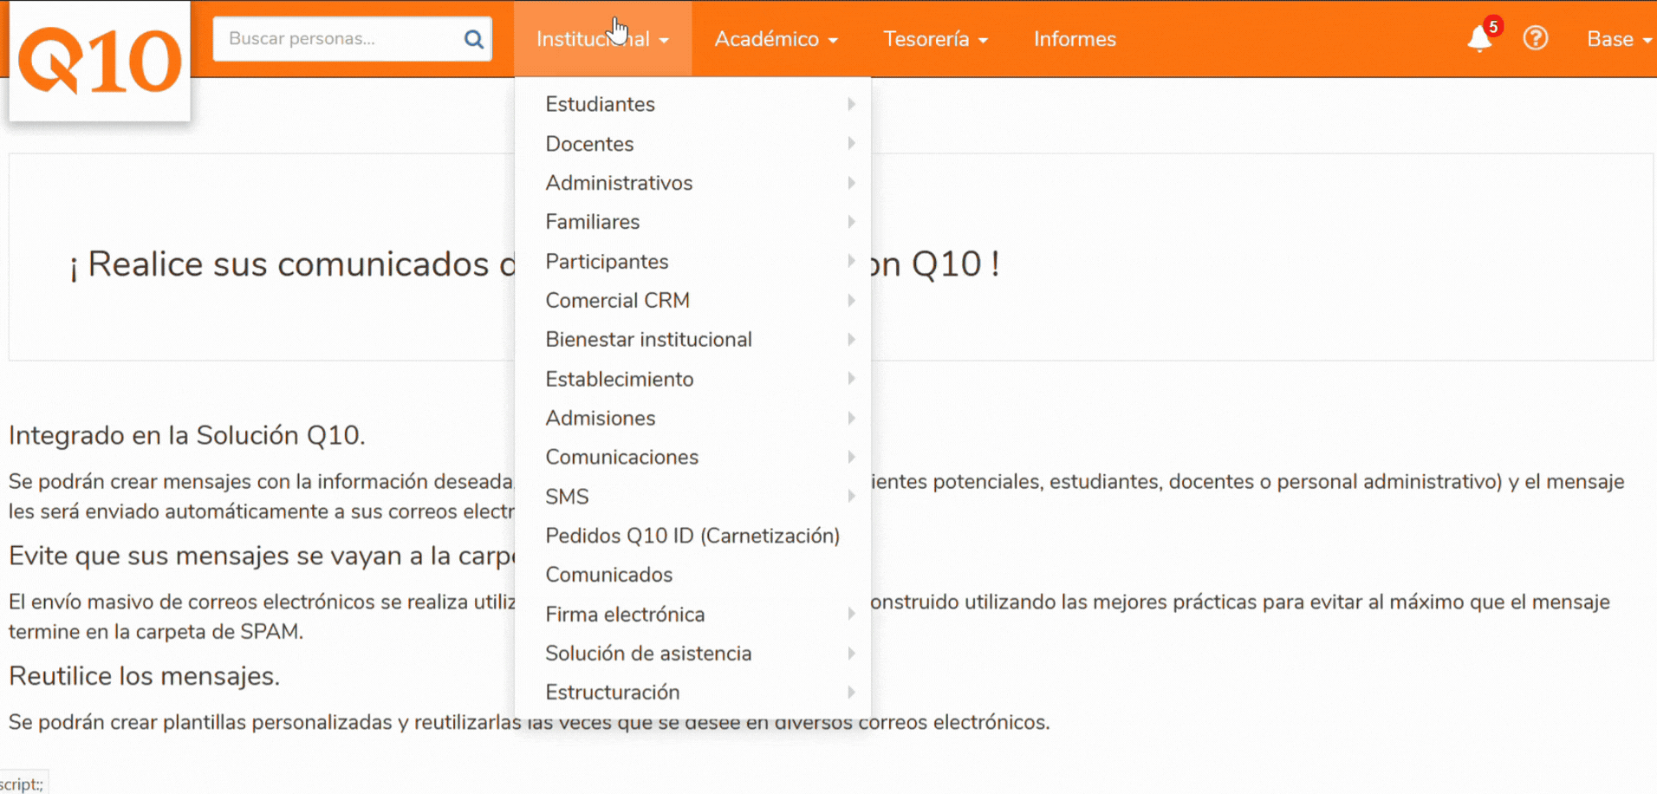Select Solución de asistencia

tap(693, 654)
